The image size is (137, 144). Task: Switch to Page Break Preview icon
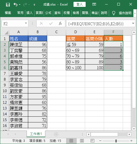[92, 141]
